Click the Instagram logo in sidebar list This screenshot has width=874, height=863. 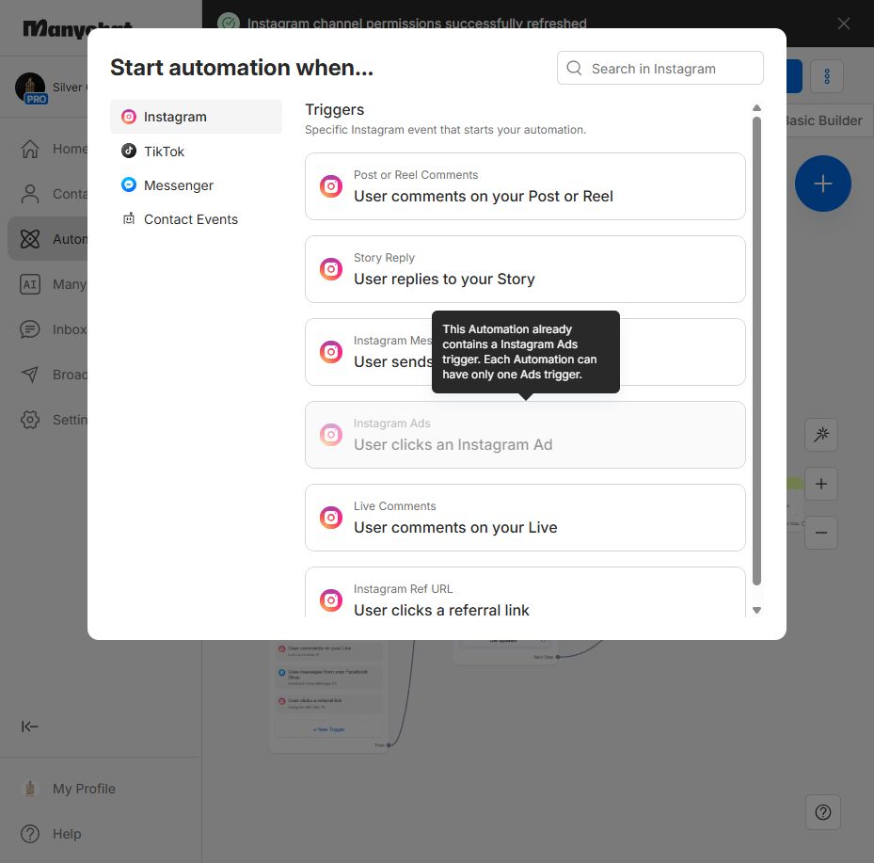129,117
